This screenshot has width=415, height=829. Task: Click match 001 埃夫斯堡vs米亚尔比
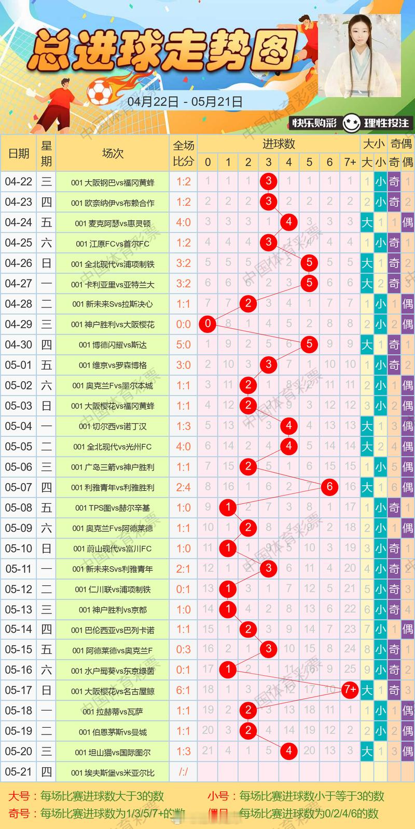pyautogui.click(x=113, y=772)
